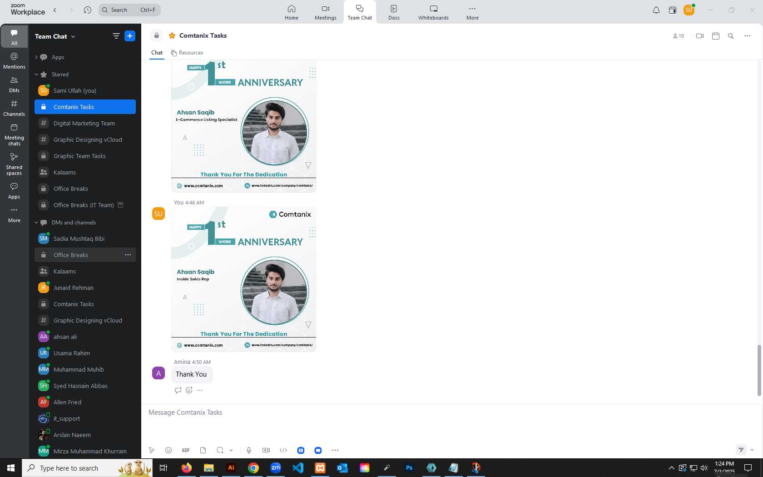Open the send options dropdown arrow
The height and width of the screenshot is (477, 763).
(x=752, y=450)
